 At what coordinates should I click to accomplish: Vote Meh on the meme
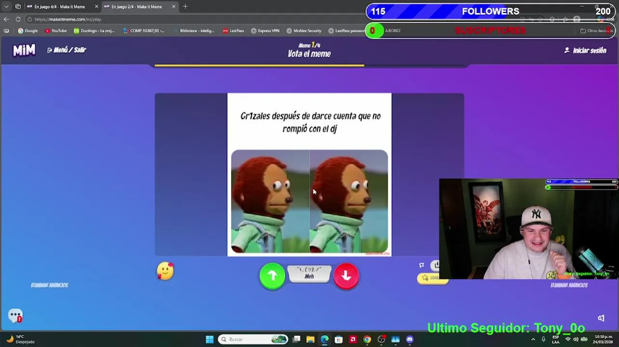click(309, 273)
